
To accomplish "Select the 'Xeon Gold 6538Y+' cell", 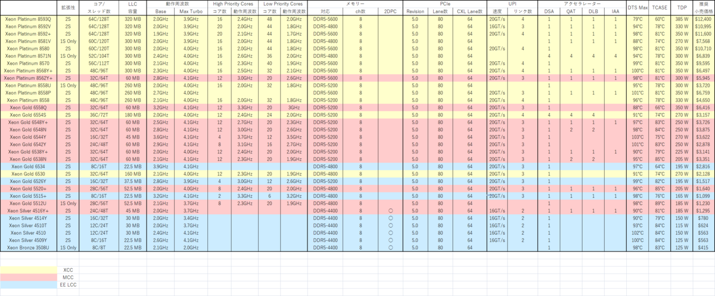I will point(28,151).
